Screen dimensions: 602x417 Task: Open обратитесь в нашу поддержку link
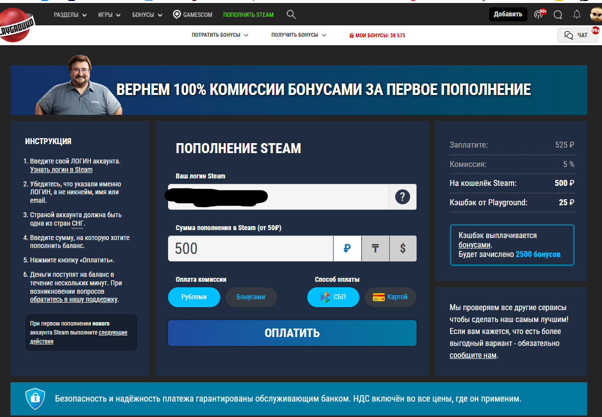pos(74,300)
